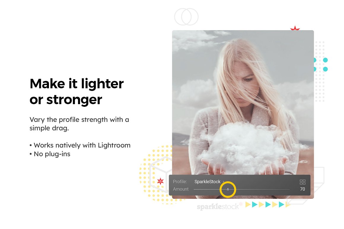Click the small arrow after SparkleStock
This screenshot has height=229, width=344.
(x=224, y=182)
